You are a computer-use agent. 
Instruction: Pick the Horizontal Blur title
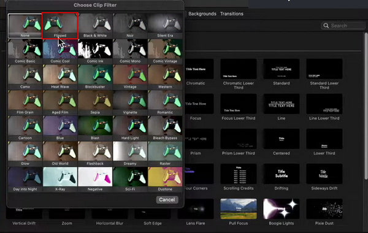pyautogui.click(x=110, y=217)
